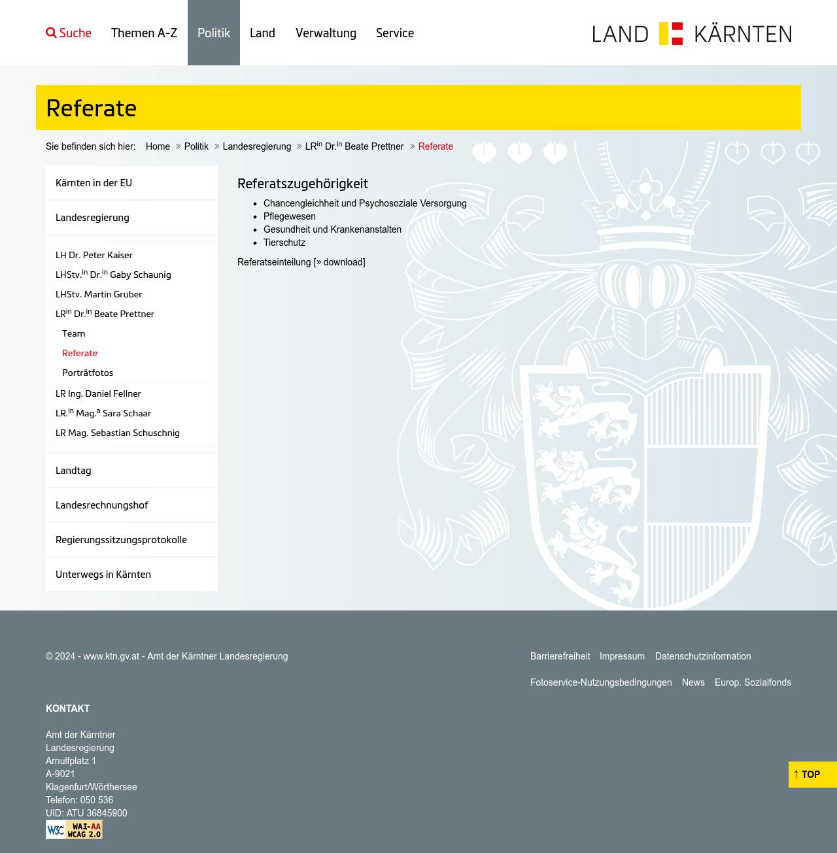
Task: Collapse the Landesregierung sidebar section
Action: click(131, 218)
